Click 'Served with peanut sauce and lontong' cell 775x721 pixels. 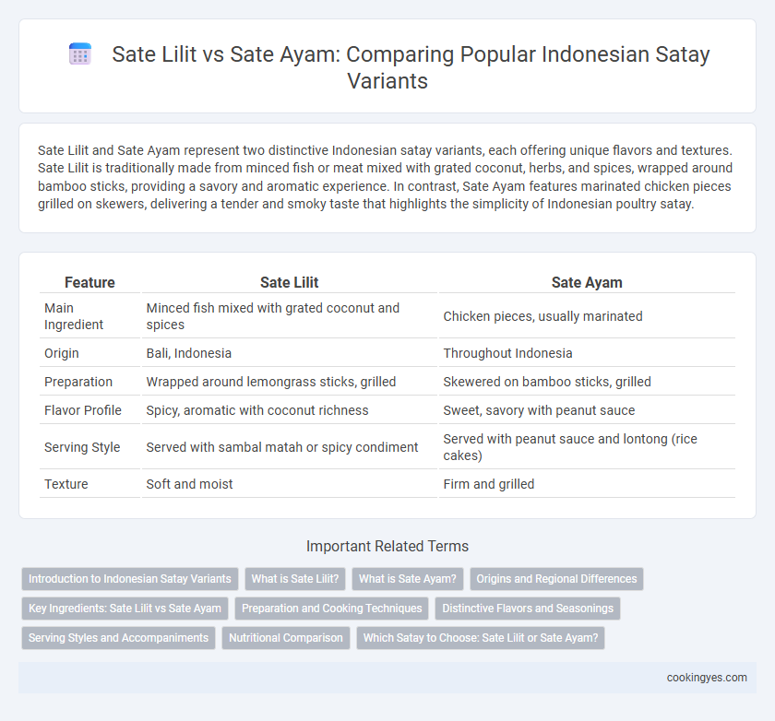tap(587, 447)
